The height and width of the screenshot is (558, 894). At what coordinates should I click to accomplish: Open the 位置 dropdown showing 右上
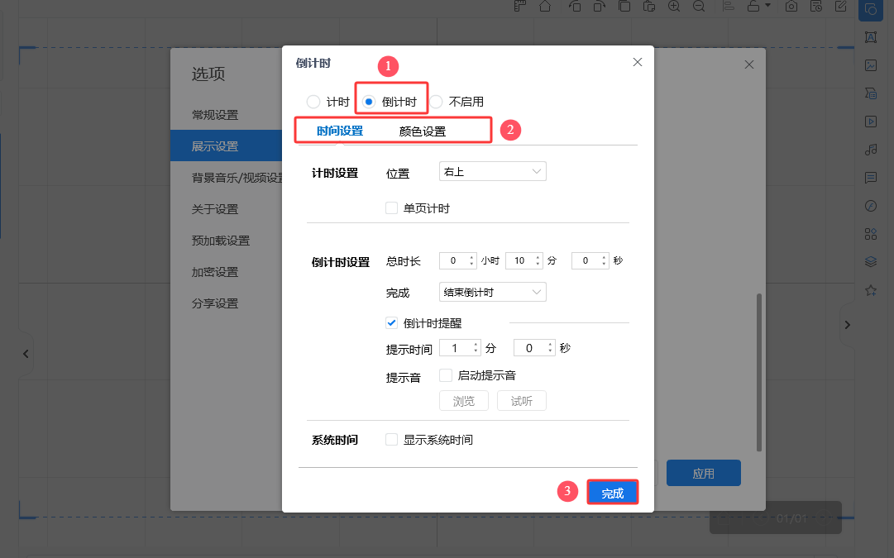492,172
